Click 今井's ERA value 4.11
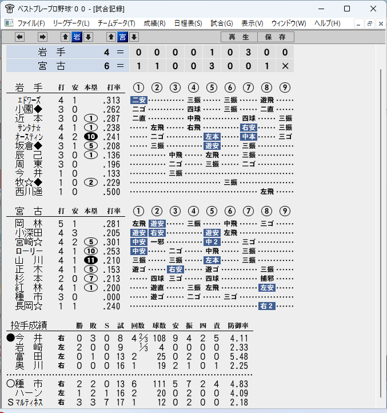The width and height of the screenshot is (387, 413). pos(239,338)
